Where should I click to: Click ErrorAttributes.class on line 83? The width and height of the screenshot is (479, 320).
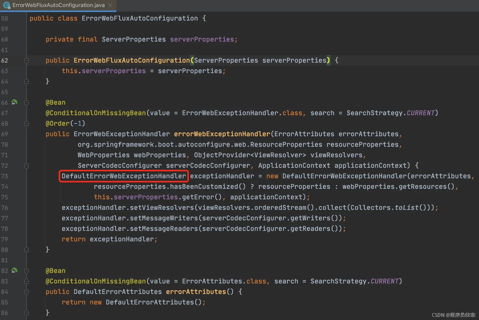[224, 281]
